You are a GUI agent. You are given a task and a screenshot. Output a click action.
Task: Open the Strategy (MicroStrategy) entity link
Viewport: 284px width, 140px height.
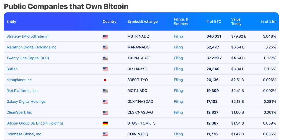point(27,36)
